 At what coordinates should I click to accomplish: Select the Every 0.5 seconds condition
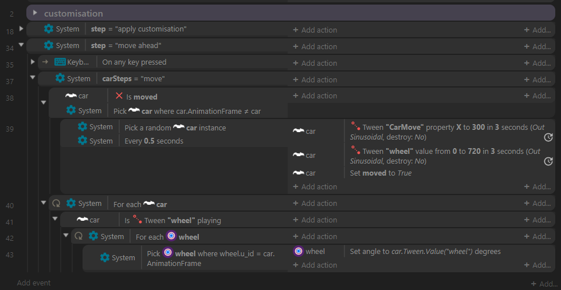[174, 141]
